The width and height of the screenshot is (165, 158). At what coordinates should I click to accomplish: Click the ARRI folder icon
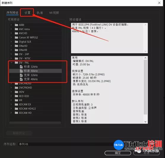(16, 25)
